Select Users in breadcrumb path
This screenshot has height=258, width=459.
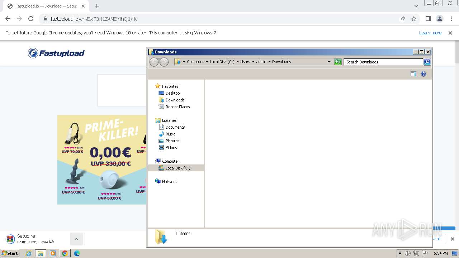(245, 62)
